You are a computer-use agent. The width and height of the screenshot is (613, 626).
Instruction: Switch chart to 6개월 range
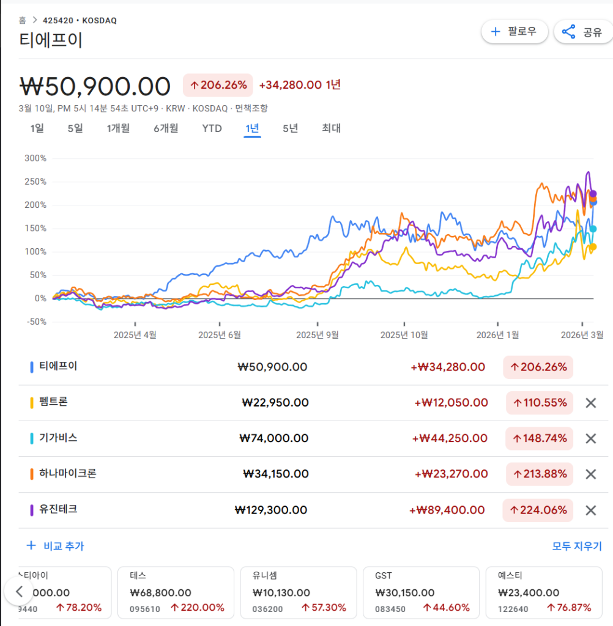(x=166, y=128)
